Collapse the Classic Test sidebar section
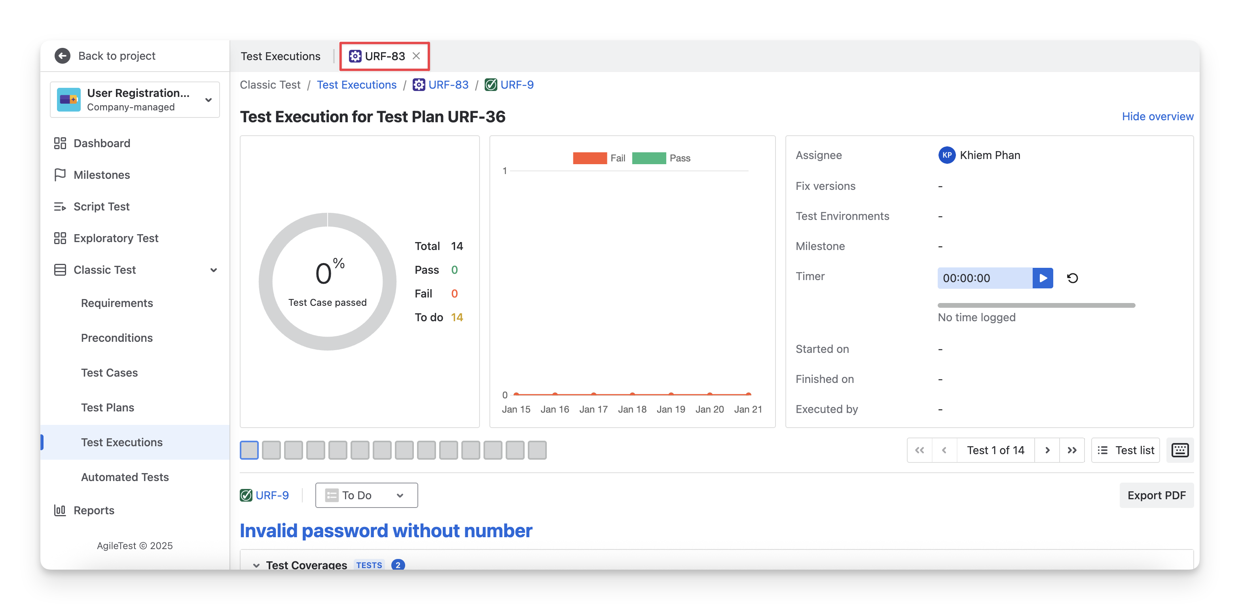This screenshot has height=610, width=1240. pyautogui.click(x=213, y=270)
